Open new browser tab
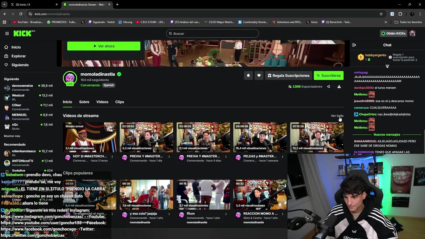The image size is (425, 239). 117,5
